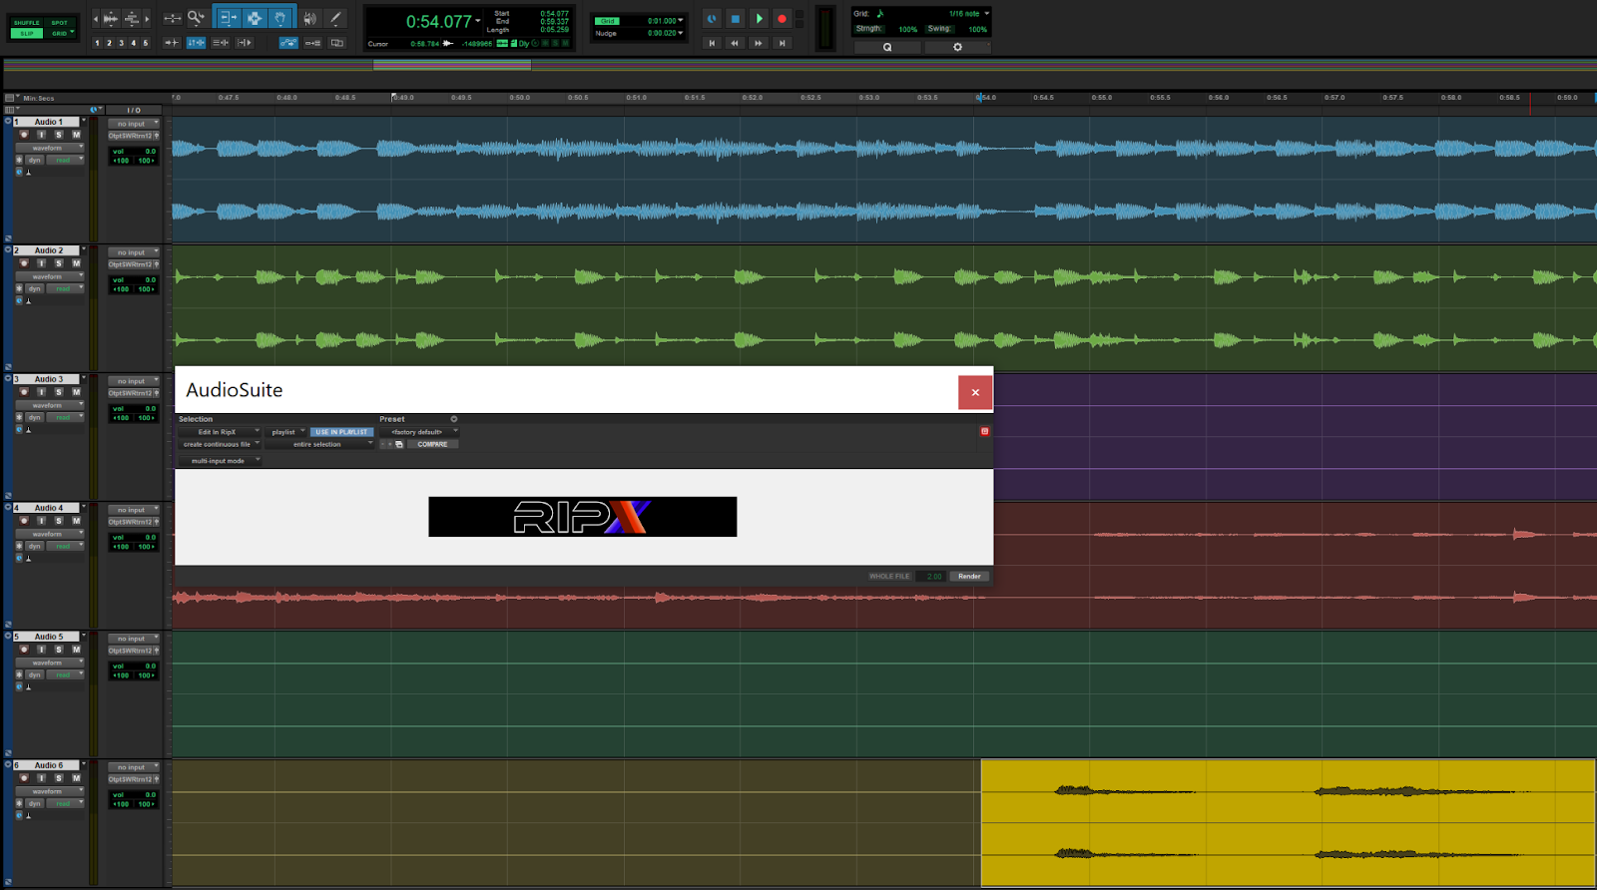This screenshot has height=890, width=1597.
Task: Enable Grid edit mode
Action: (60, 33)
